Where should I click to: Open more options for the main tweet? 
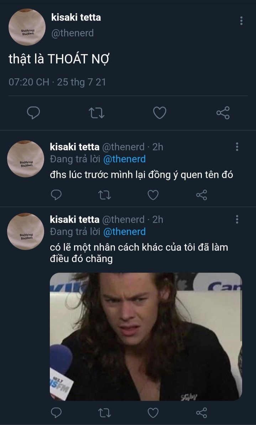(x=241, y=21)
